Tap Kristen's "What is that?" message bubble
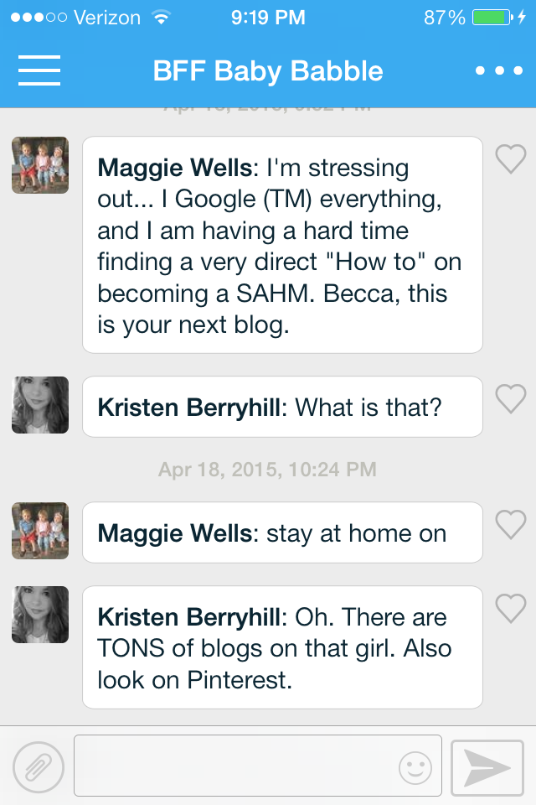The image size is (536, 805). tap(282, 407)
